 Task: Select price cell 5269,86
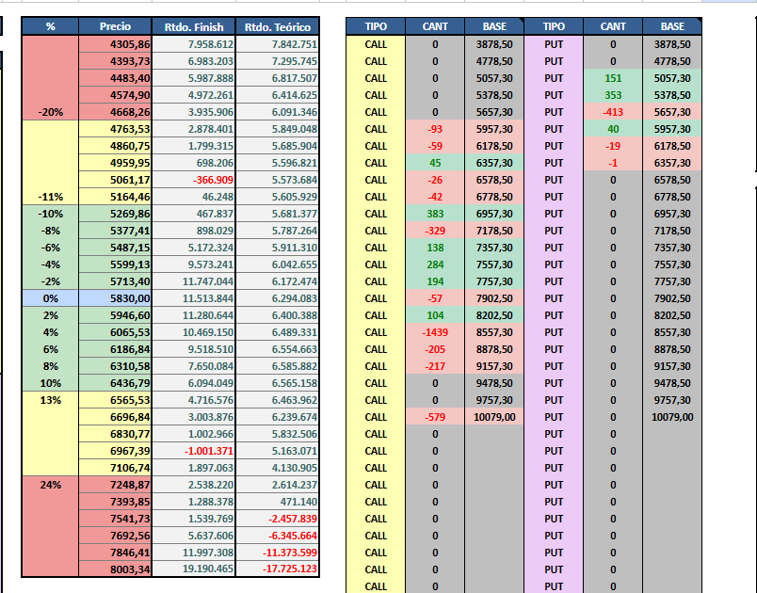click(115, 214)
